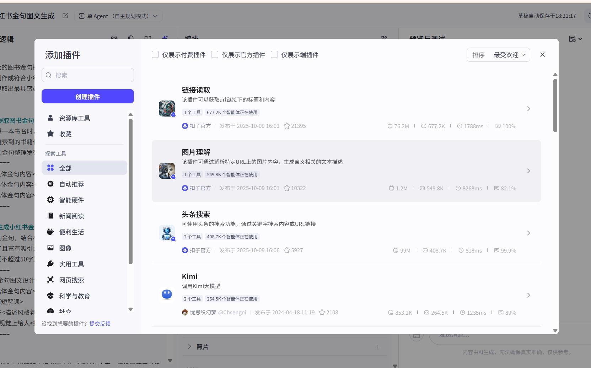
Task: Click the plugin list scrollbar thumb
Action: (555, 103)
